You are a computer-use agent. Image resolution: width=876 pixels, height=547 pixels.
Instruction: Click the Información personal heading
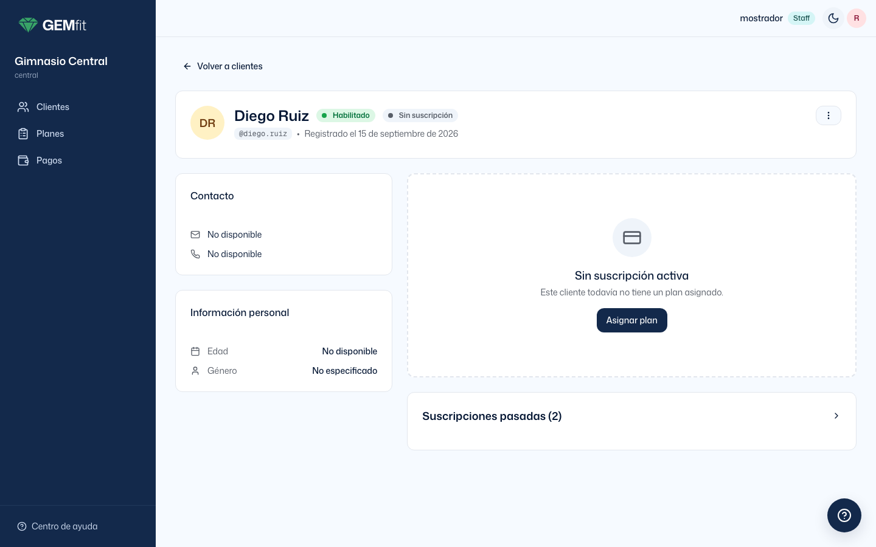coord(240,312)
